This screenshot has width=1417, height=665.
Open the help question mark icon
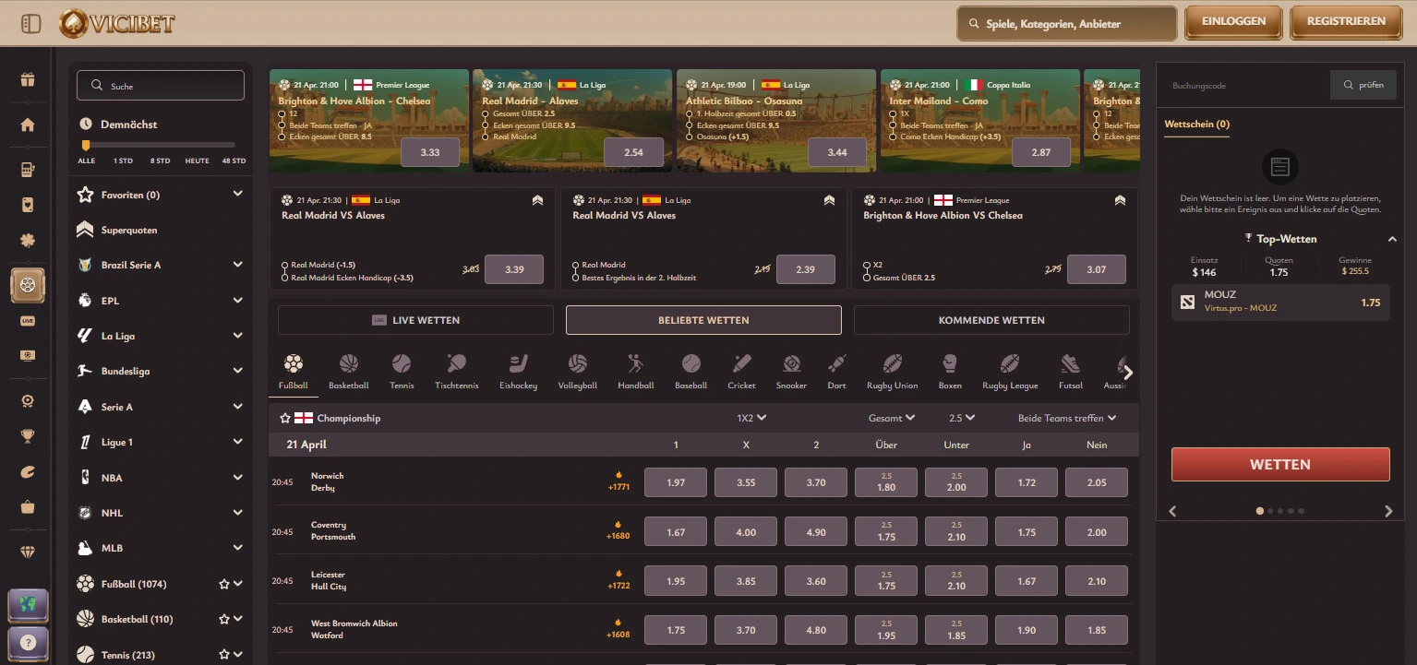(28, 642)
